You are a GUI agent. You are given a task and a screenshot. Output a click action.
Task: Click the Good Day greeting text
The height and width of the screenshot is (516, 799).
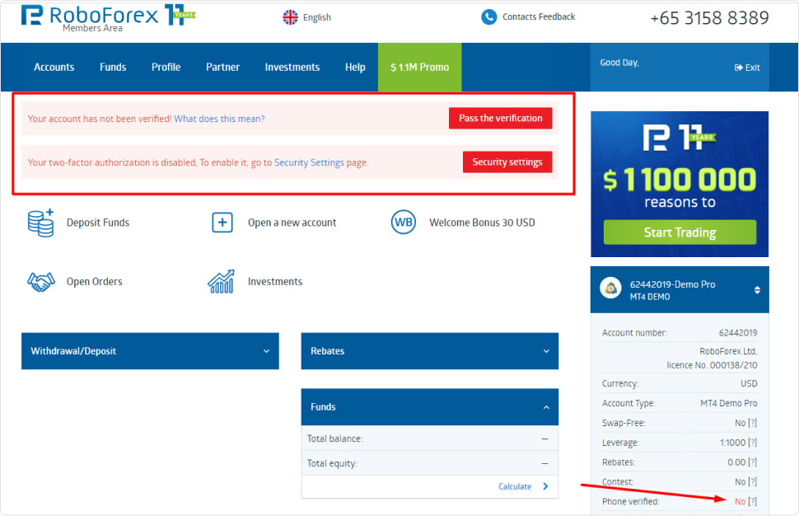(619, 63)
